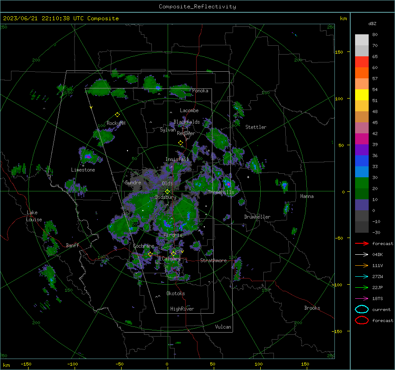
Task: Click the green 22JP arrow legend icon
Action: tap(362, 287)
